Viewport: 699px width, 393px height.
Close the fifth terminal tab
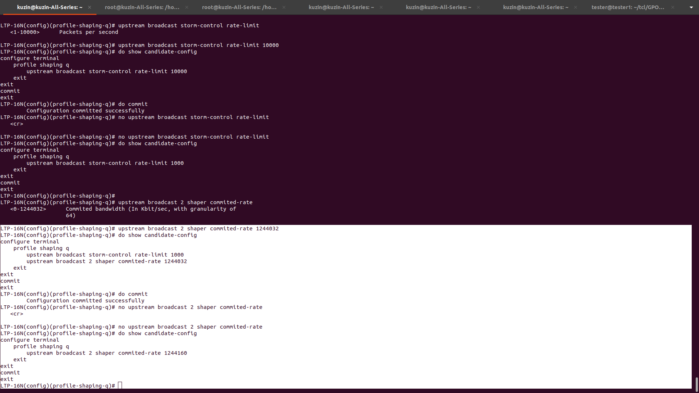pyautogui.click(x=478, y=7)
